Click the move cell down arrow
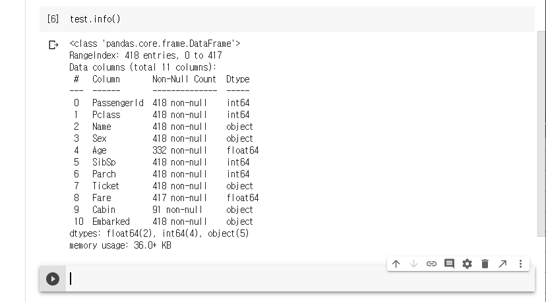The image size is (546, 302). pyautogui.click(x=413, y=264)
